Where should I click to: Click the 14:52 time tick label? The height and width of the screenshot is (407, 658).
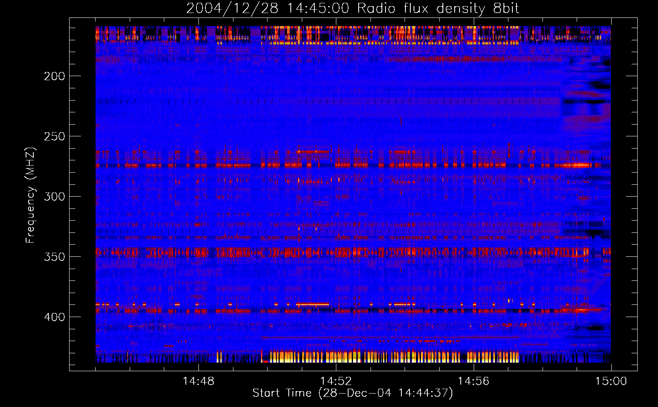click(x=336, y=381)
